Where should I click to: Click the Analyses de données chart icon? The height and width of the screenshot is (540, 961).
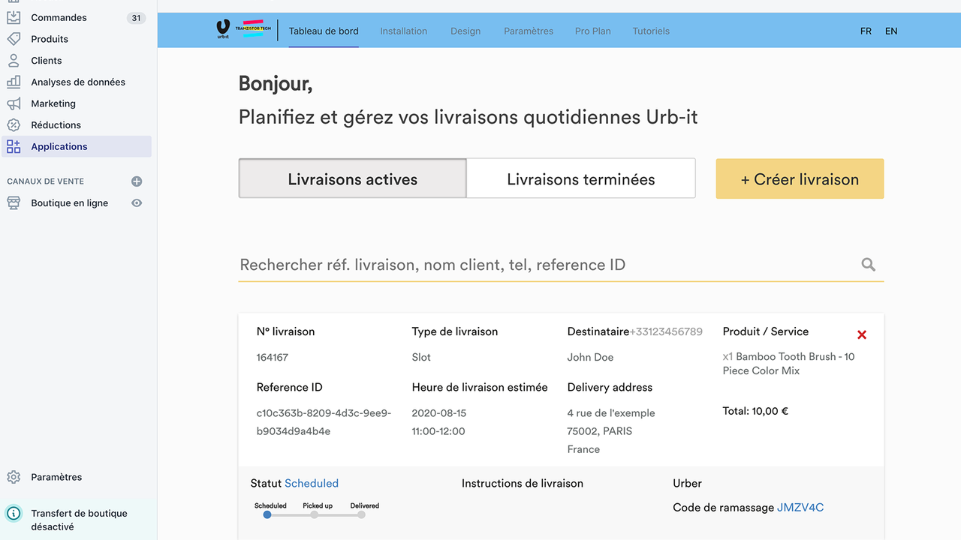coord(14,82)
